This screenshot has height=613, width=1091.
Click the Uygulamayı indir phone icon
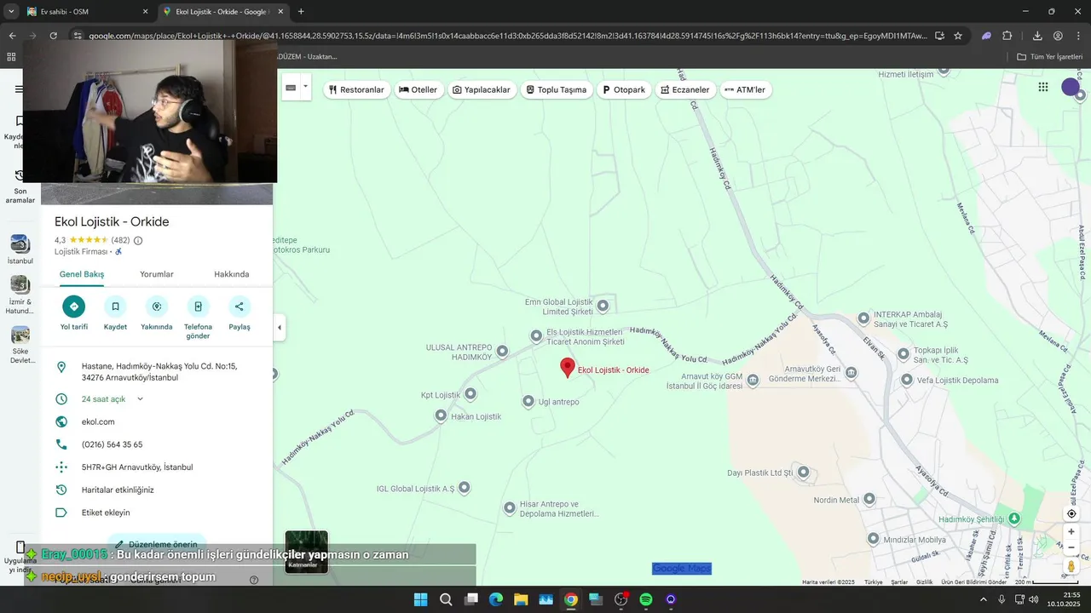(20, 547)
